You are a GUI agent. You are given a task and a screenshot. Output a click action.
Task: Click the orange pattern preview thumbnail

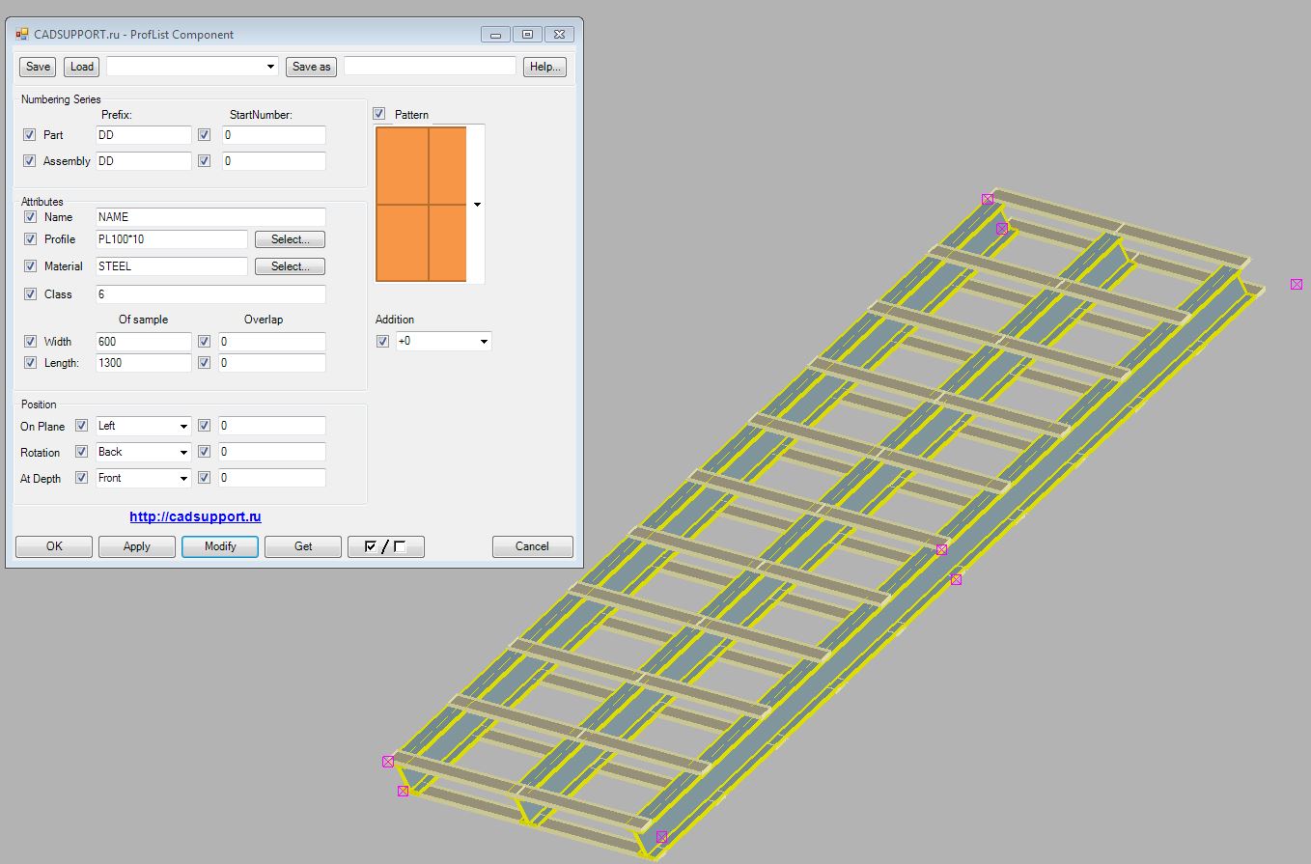click(x=421, y=205)
